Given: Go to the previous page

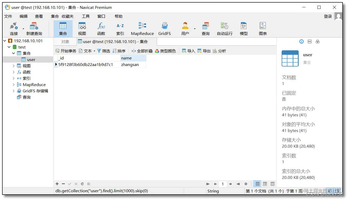Looking at the screenshot, I should point(215,184).
